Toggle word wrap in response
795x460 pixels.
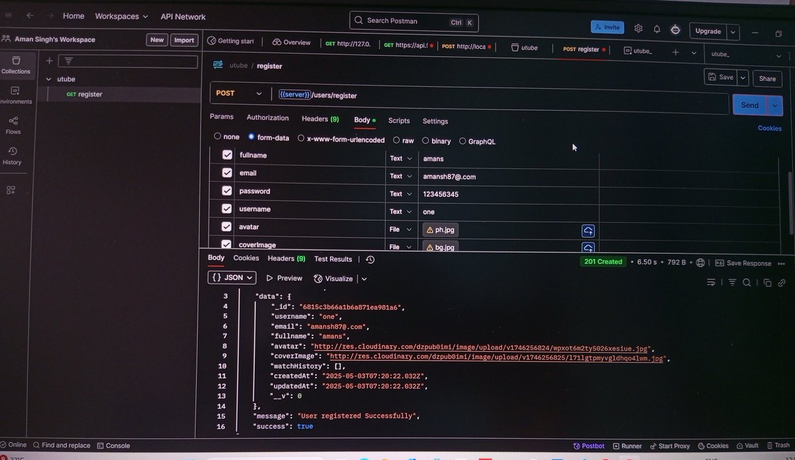click(x=711, y=282)
